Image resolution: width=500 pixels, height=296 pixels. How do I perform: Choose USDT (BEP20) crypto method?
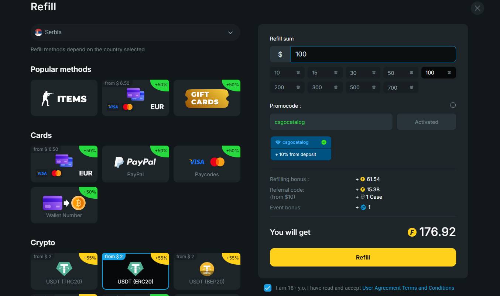pyautogui.click(x=207, y=271)
